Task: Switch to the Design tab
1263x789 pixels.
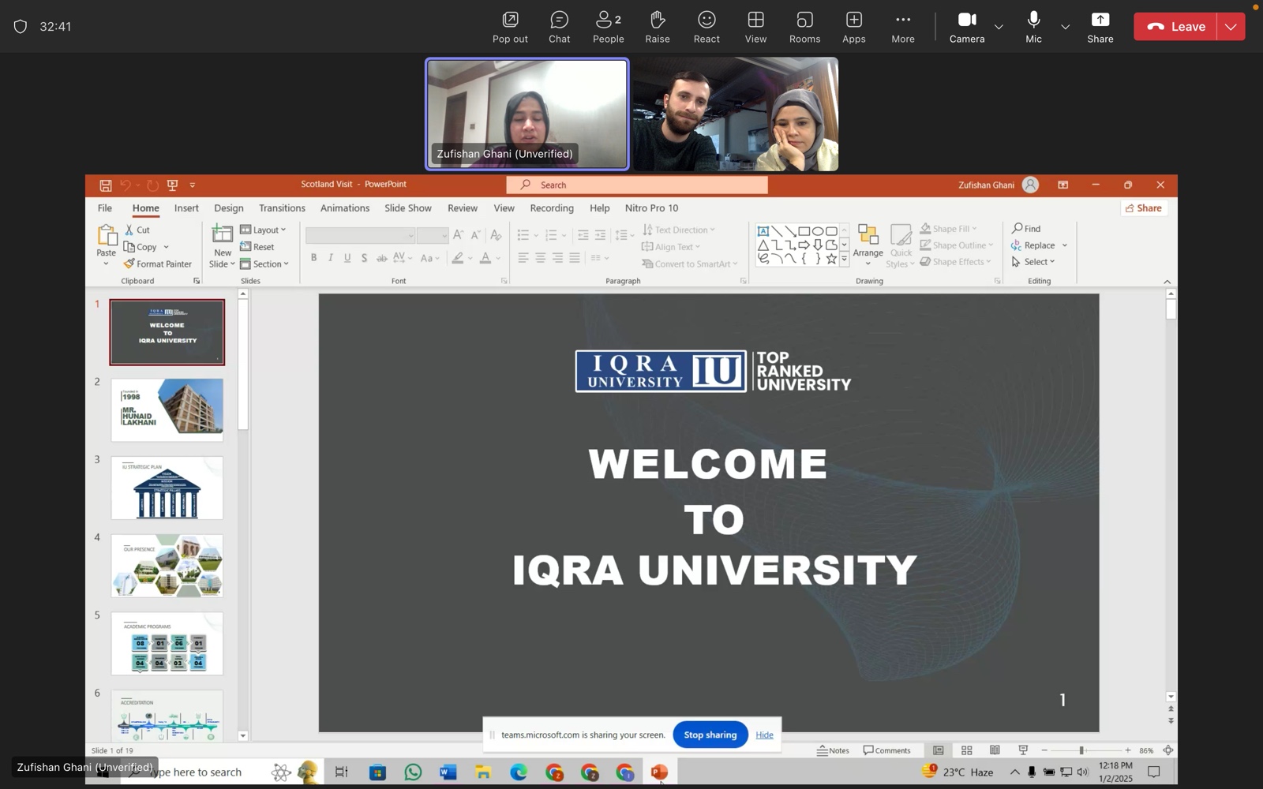Action: 229,208
